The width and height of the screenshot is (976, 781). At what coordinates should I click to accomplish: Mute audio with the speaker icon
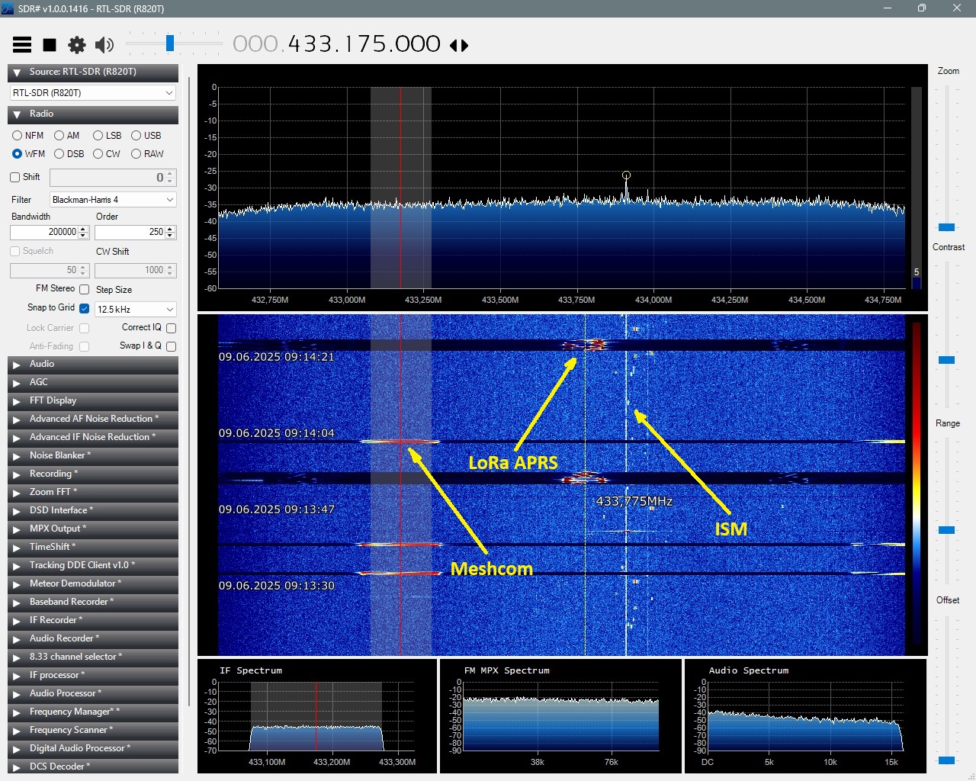[104, 45]
